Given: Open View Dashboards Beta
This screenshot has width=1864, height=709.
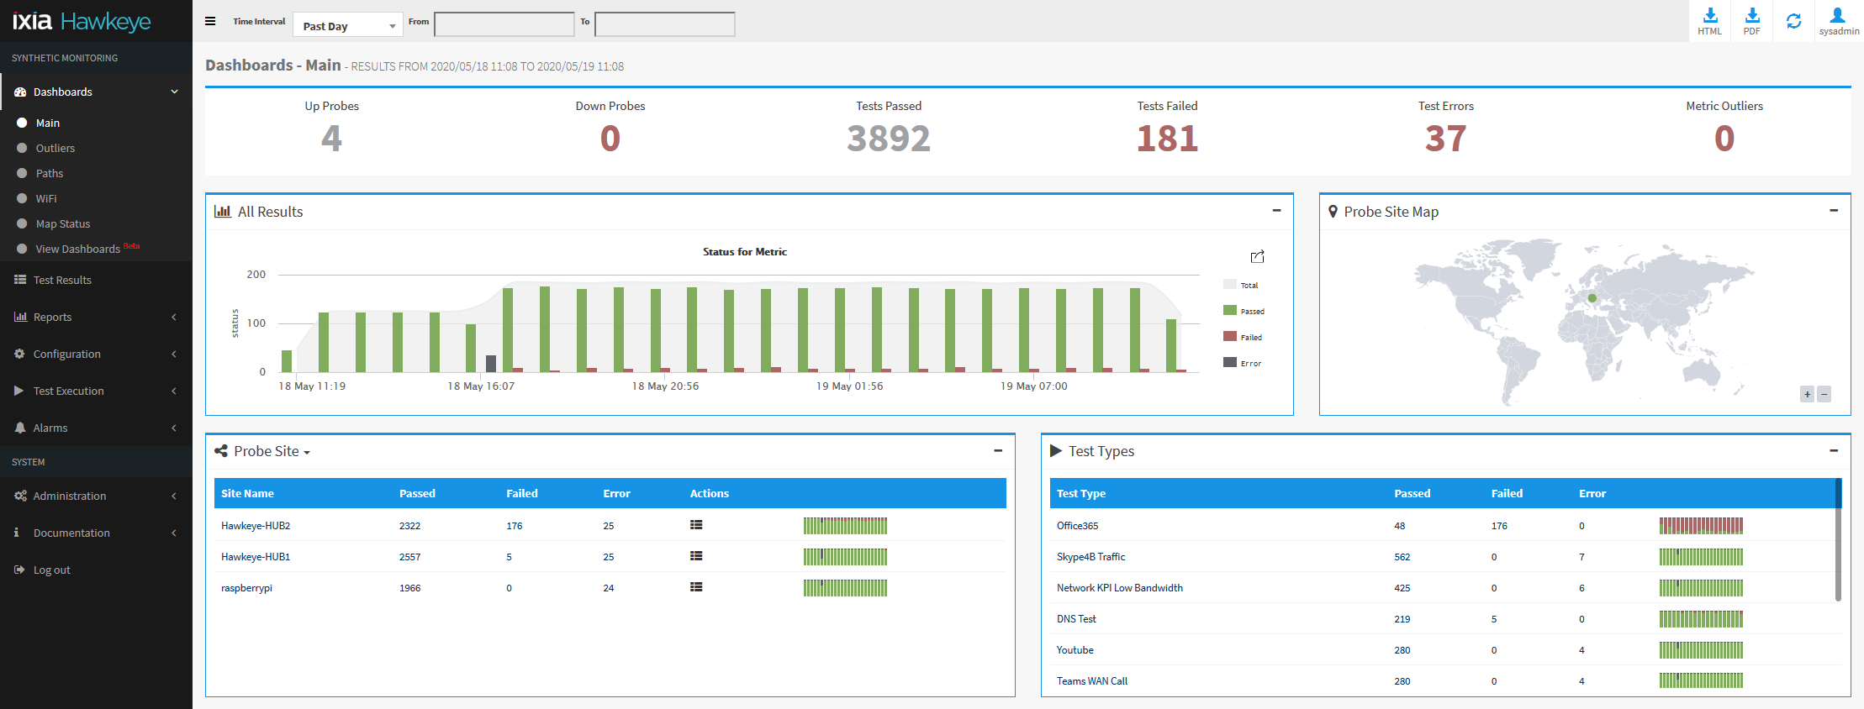Looking at the screenshot, I should [x=87, y=249].
